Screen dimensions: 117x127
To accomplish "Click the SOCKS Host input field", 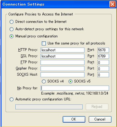I will click(62, 75).
